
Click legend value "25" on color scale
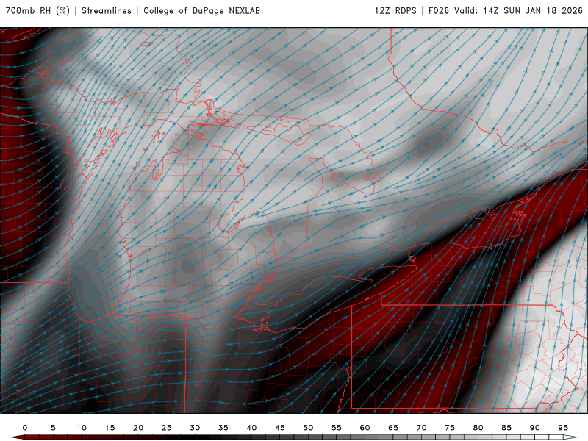pyautogui.click(x=167, y=428)
